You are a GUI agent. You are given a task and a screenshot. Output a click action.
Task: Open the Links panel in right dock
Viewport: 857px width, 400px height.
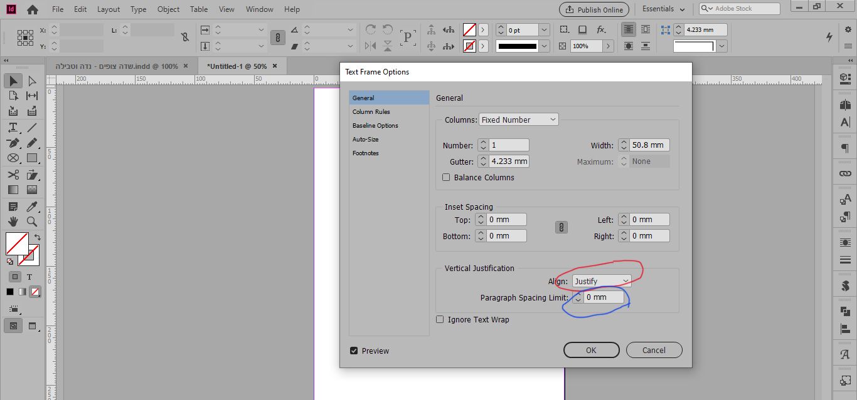pyautogui.click(x=844, y=173)
